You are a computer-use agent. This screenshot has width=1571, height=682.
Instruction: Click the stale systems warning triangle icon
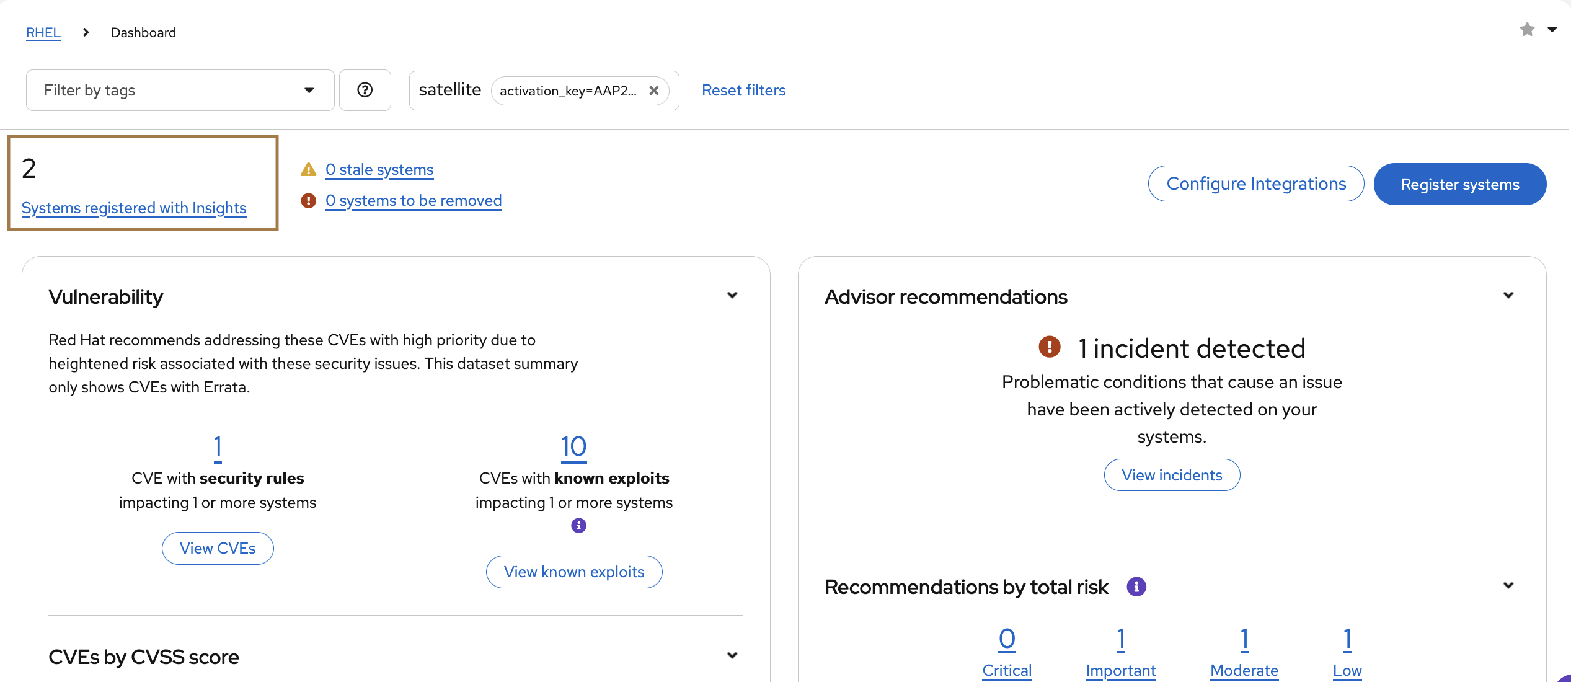click(308, 169)
